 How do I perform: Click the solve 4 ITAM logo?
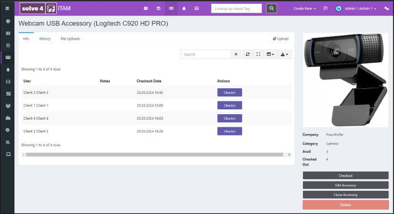[x=45, y=8]
